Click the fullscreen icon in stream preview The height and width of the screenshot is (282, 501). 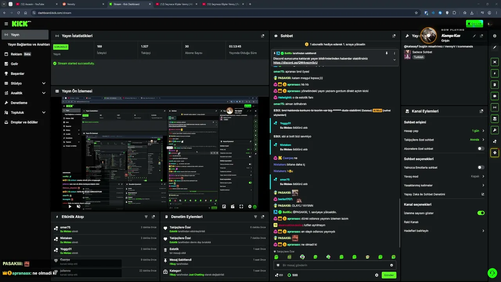(241, 206)
